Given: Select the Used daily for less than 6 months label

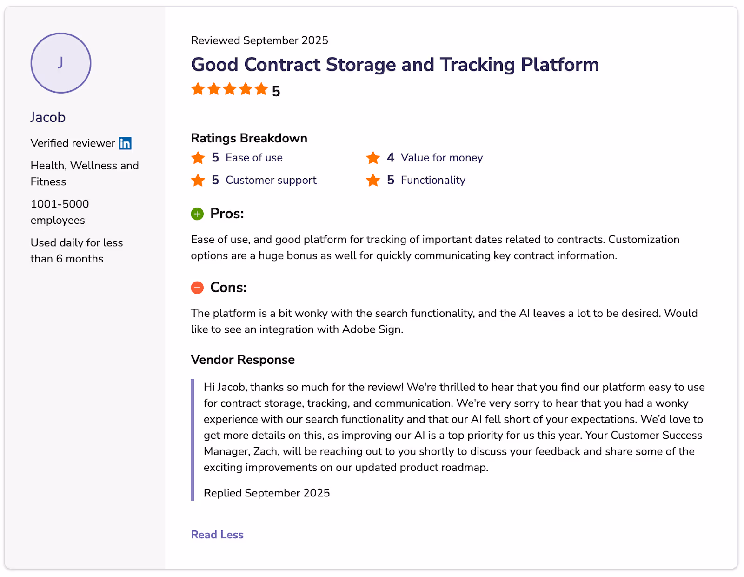Looking at the screenshot, I should (76, 250).
